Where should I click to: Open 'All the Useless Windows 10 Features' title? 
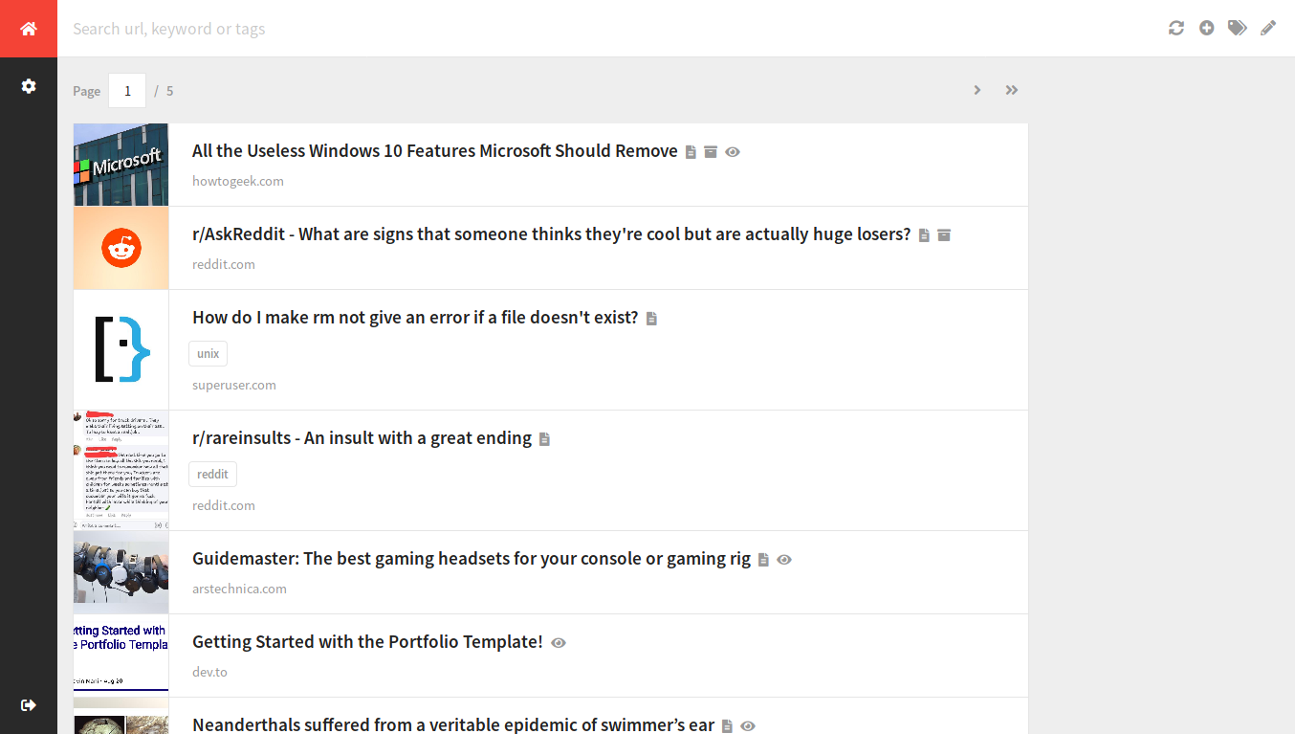[435, 151]
